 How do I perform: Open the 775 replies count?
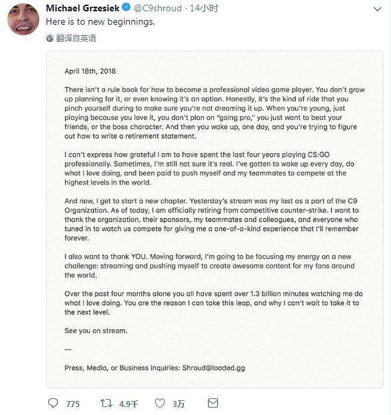(x=73, y=404)
